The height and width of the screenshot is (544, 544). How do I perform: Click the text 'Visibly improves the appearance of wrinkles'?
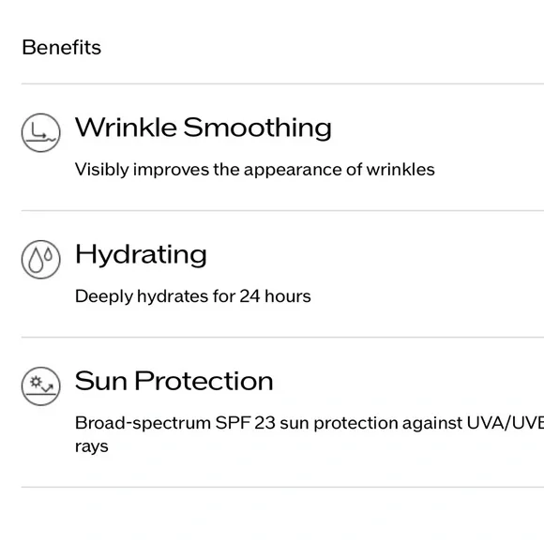click(x=255, y=170)
